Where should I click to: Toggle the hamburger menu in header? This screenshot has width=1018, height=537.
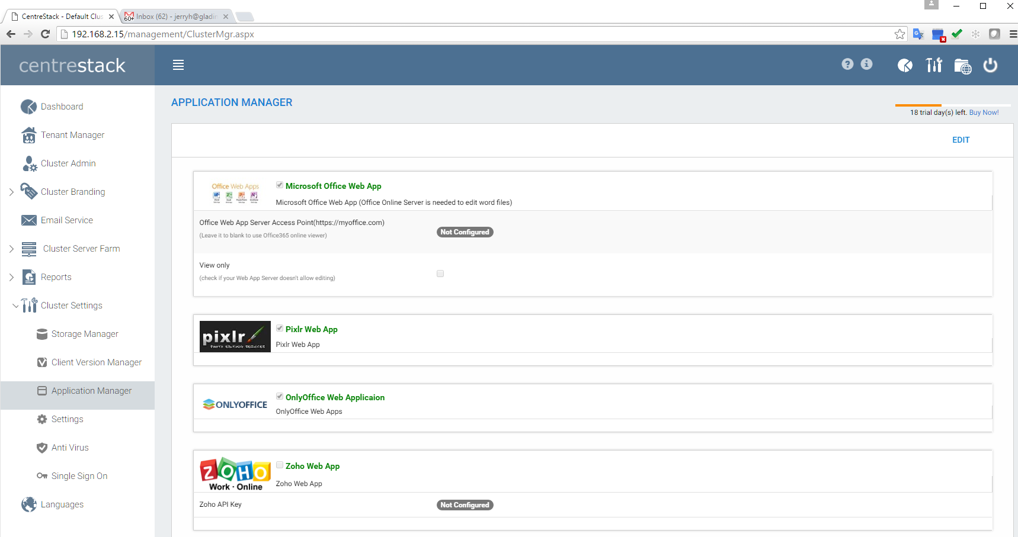(178, 65)
